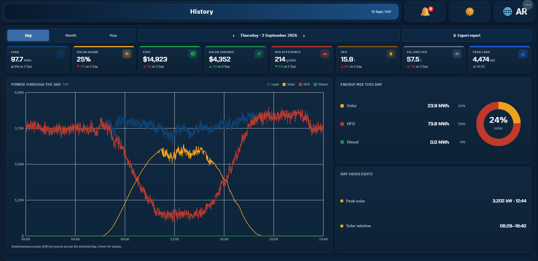
Task: Toggle the Solar series in chart legend
Action: (289, 84)
